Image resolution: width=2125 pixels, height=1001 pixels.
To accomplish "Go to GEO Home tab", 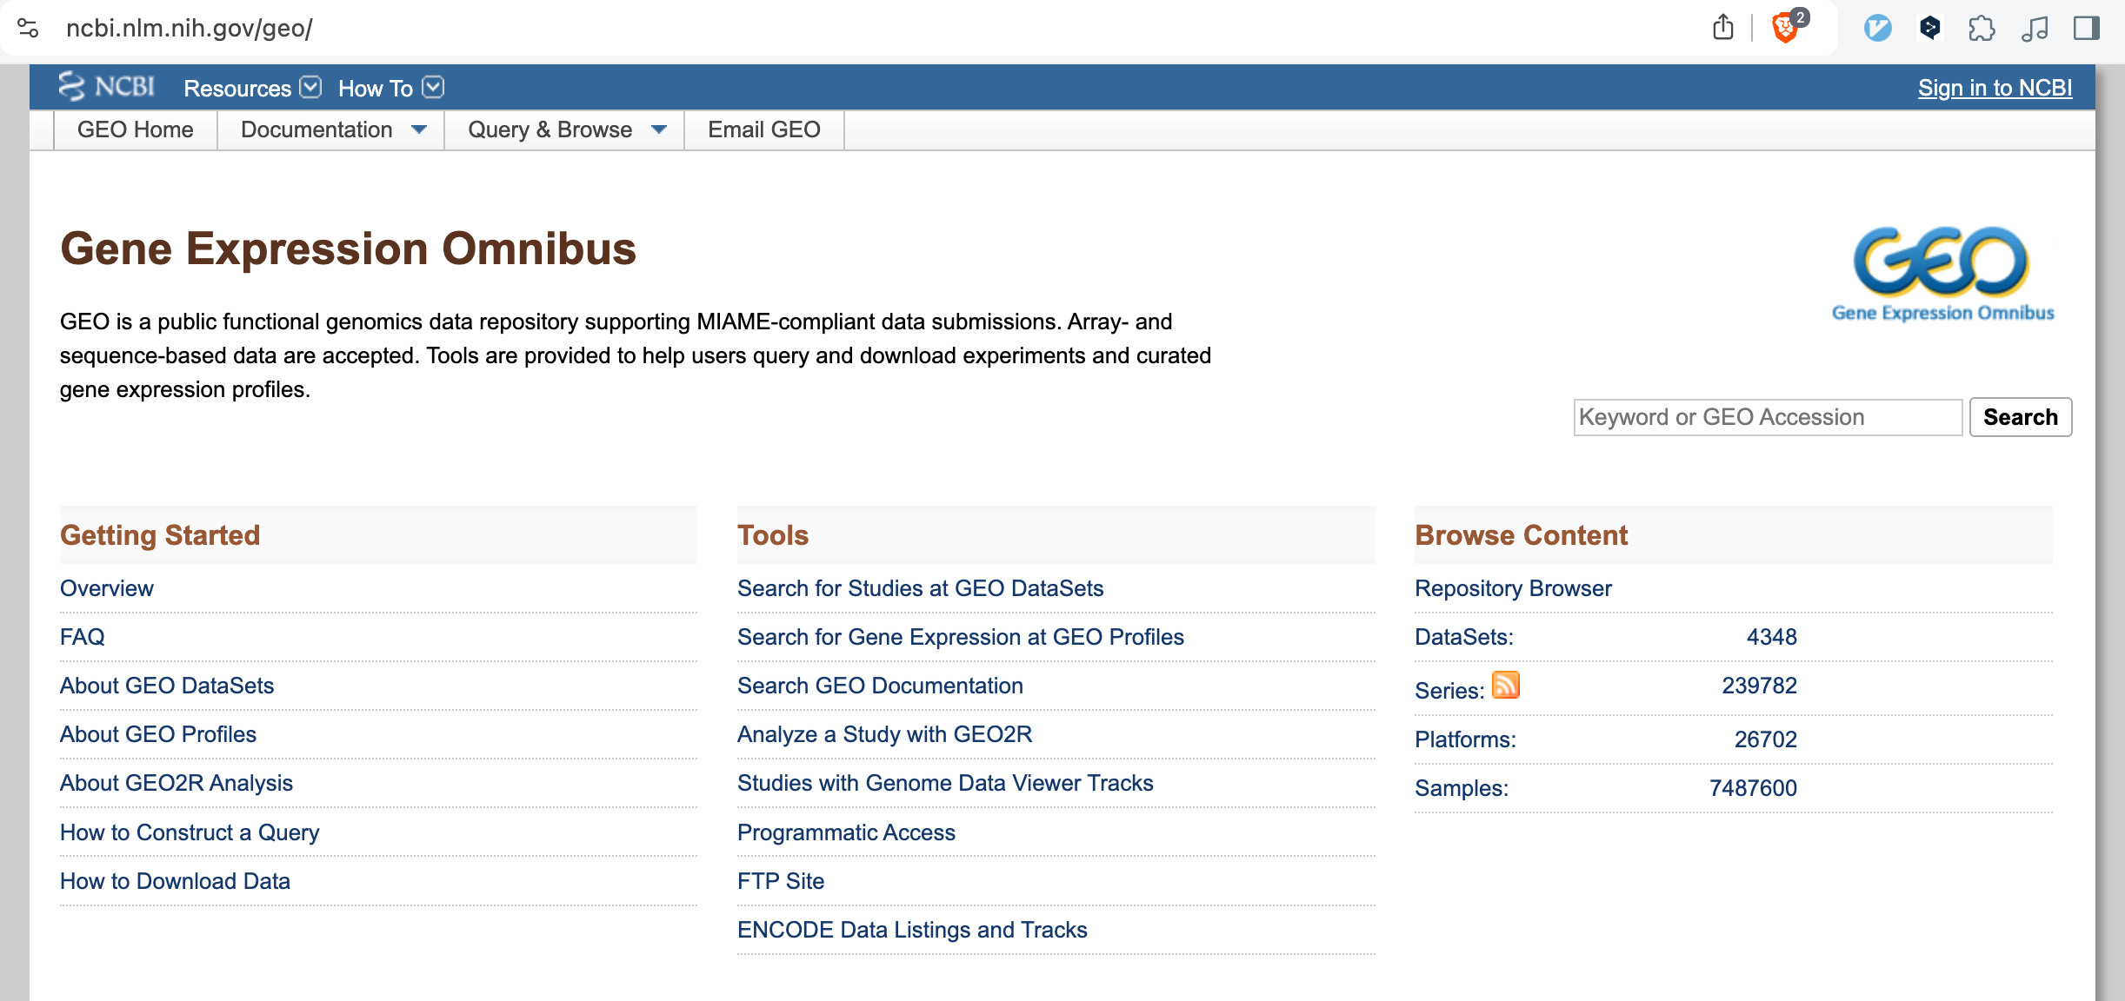I will click(135, 129).
